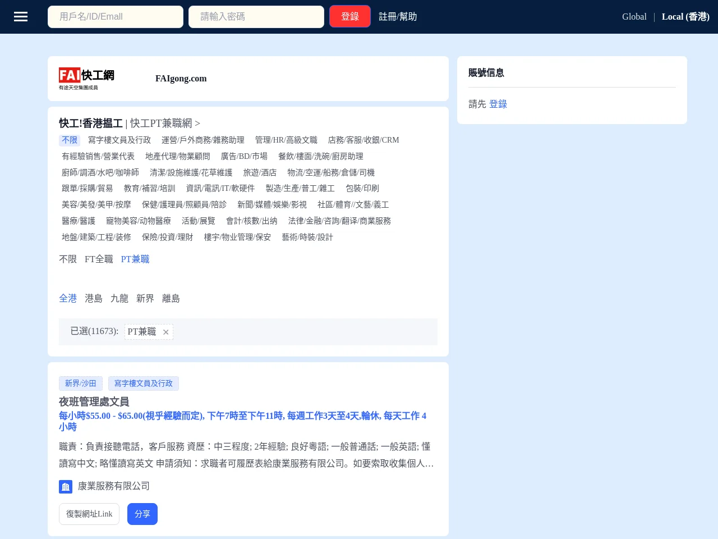Filter by 旅遊/酒店
The height and width of the screenshot is (539, 718).
pyautogui.click(x=260, y=173)
